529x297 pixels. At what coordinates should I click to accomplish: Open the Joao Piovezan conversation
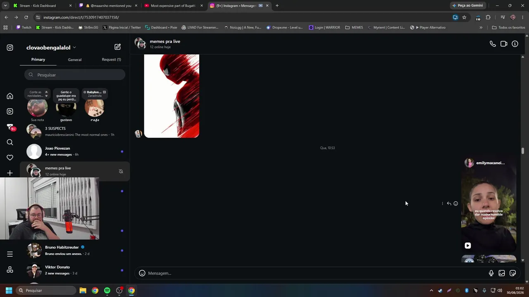coord(75,151)
